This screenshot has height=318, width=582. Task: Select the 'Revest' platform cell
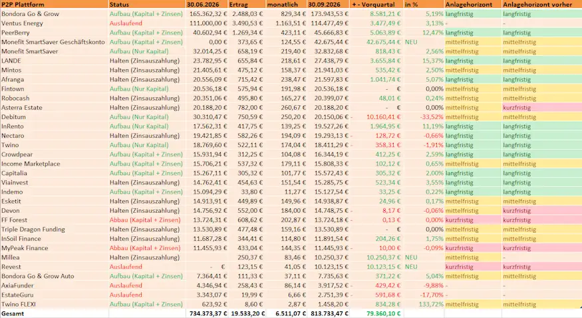click(x=54, y=267)
